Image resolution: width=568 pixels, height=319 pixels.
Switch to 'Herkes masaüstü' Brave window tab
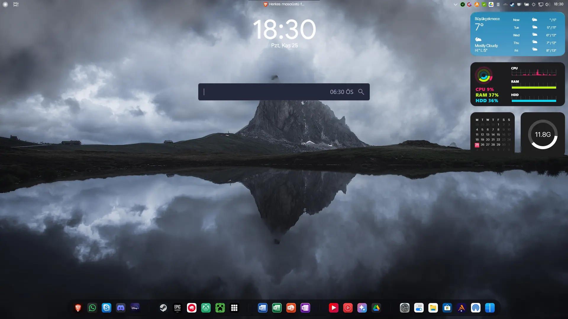click(x=284, y=4)
